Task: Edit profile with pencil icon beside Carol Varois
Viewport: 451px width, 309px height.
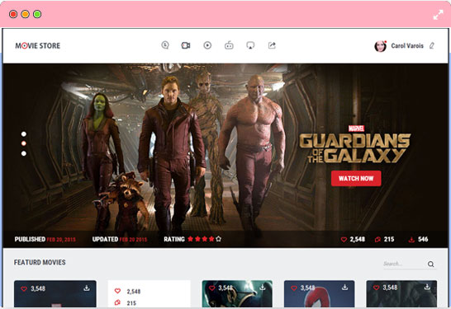Action: [432, 45]
